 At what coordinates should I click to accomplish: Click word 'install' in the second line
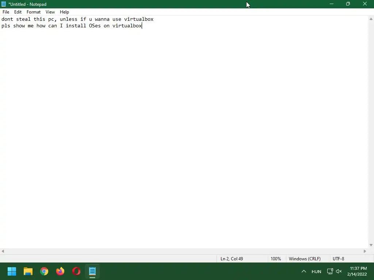click(76, 26)
